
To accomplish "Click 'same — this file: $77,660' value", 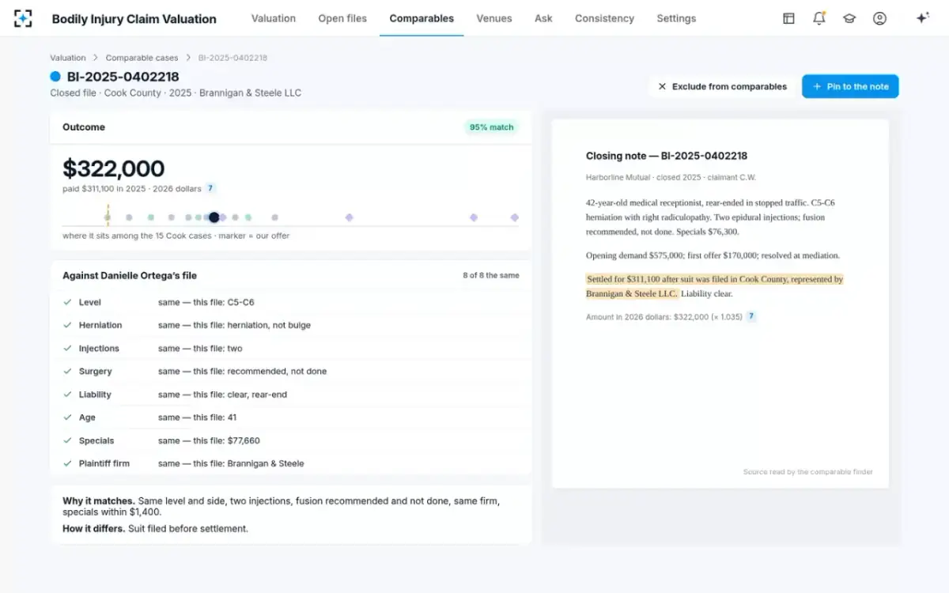I will 209,440.
